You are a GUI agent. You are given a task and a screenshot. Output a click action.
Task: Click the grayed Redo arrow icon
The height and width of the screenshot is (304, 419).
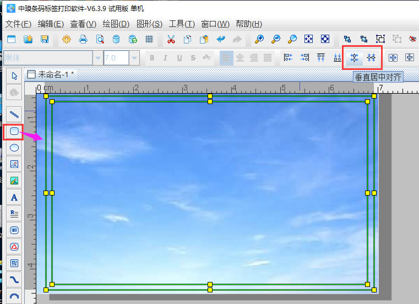237,39
